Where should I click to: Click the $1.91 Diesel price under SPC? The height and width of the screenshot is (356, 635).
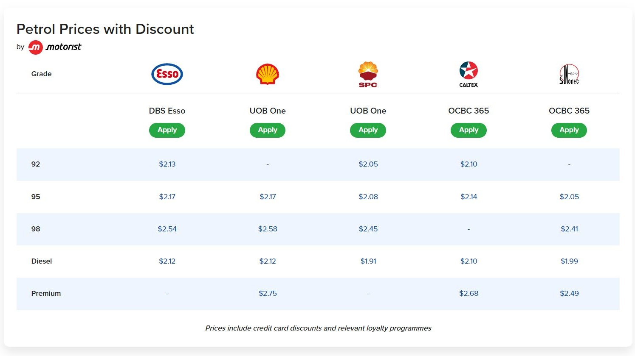point(368,261)
